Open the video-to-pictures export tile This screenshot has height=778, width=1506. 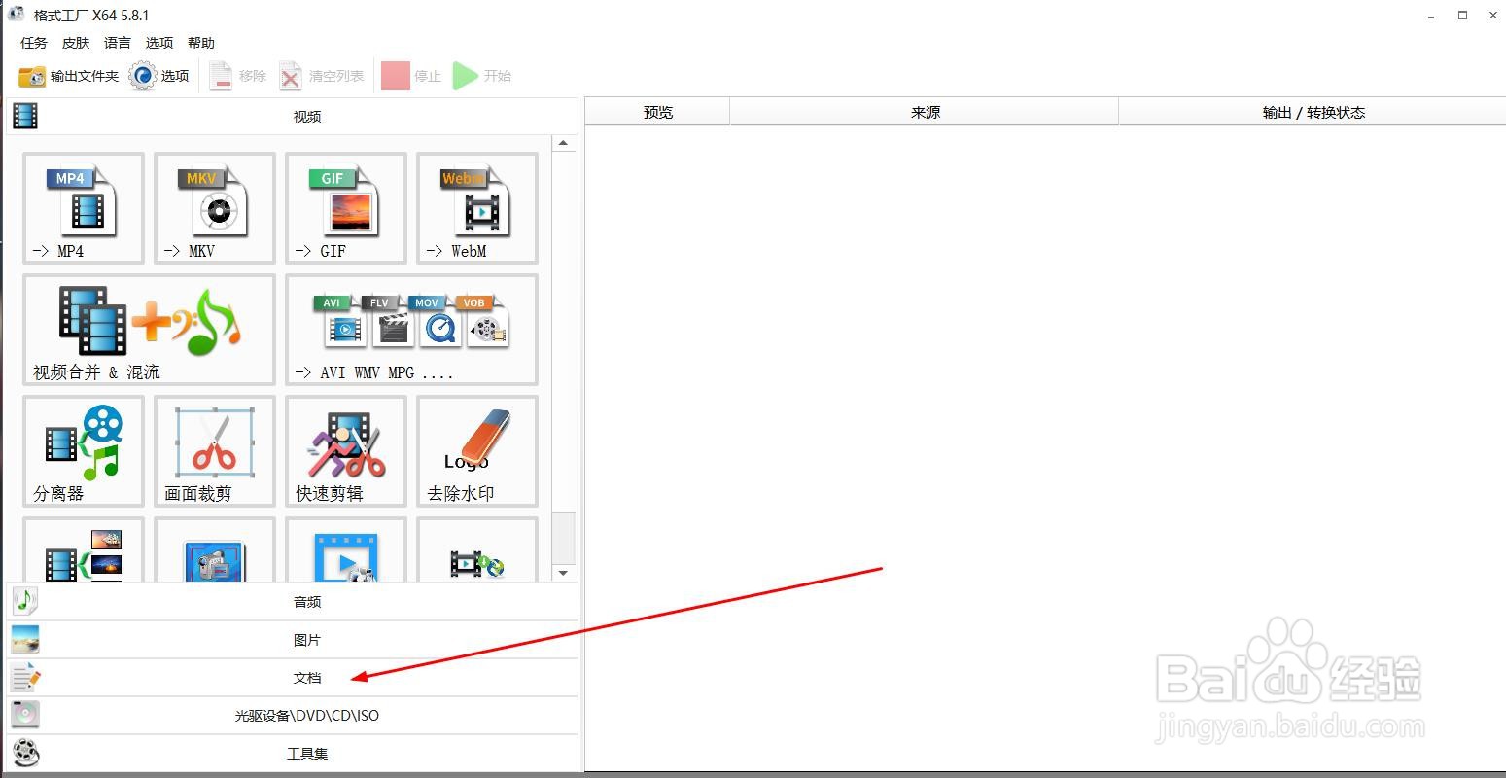(84, 549)
